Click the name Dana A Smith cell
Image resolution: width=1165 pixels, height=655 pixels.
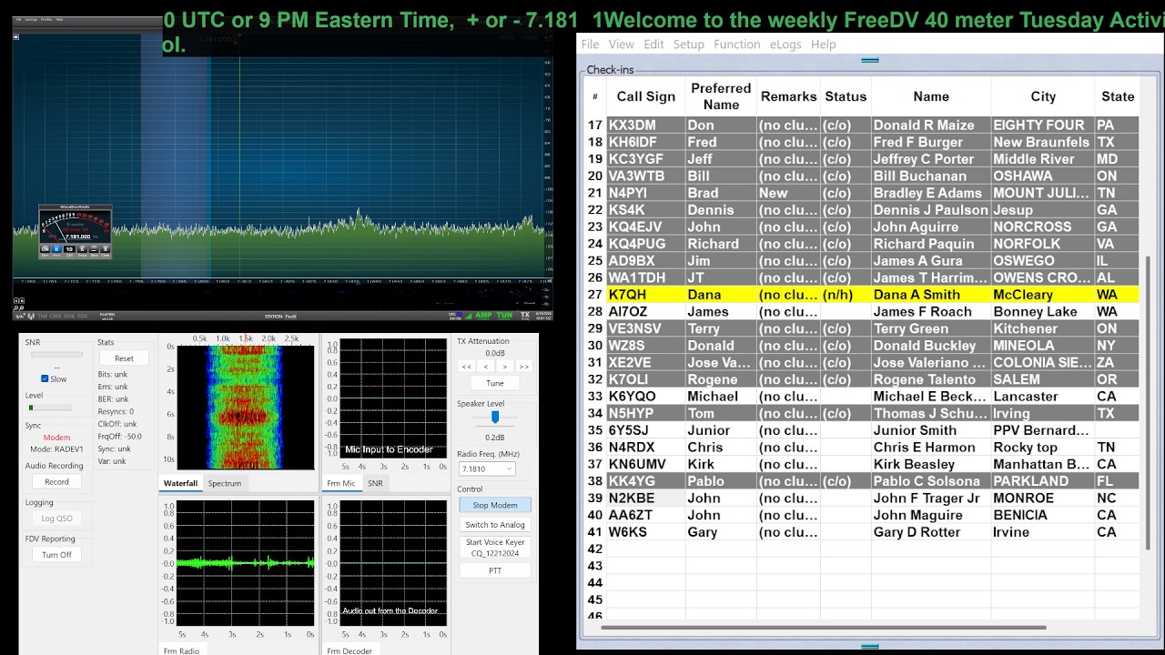click(931, 295)
